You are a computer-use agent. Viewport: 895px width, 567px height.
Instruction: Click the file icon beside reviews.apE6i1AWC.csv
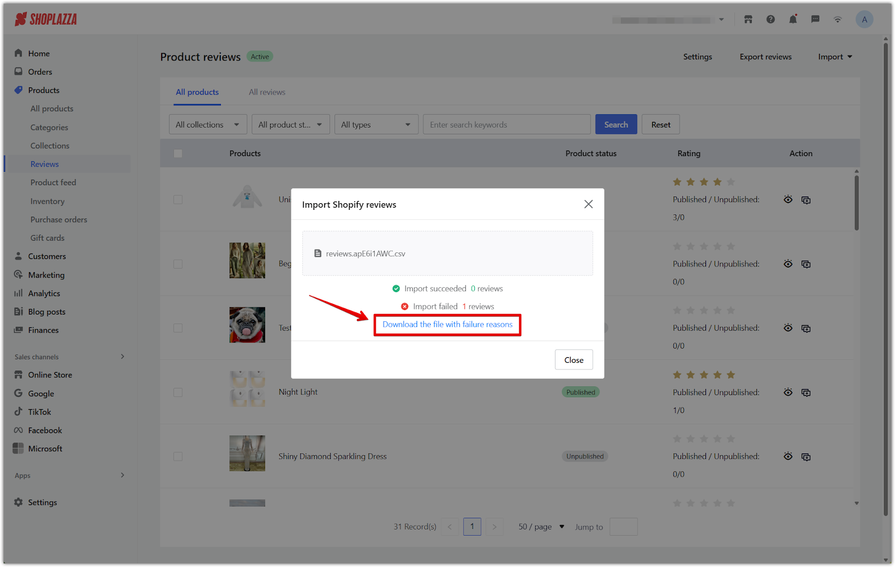[x=318, y=254]
